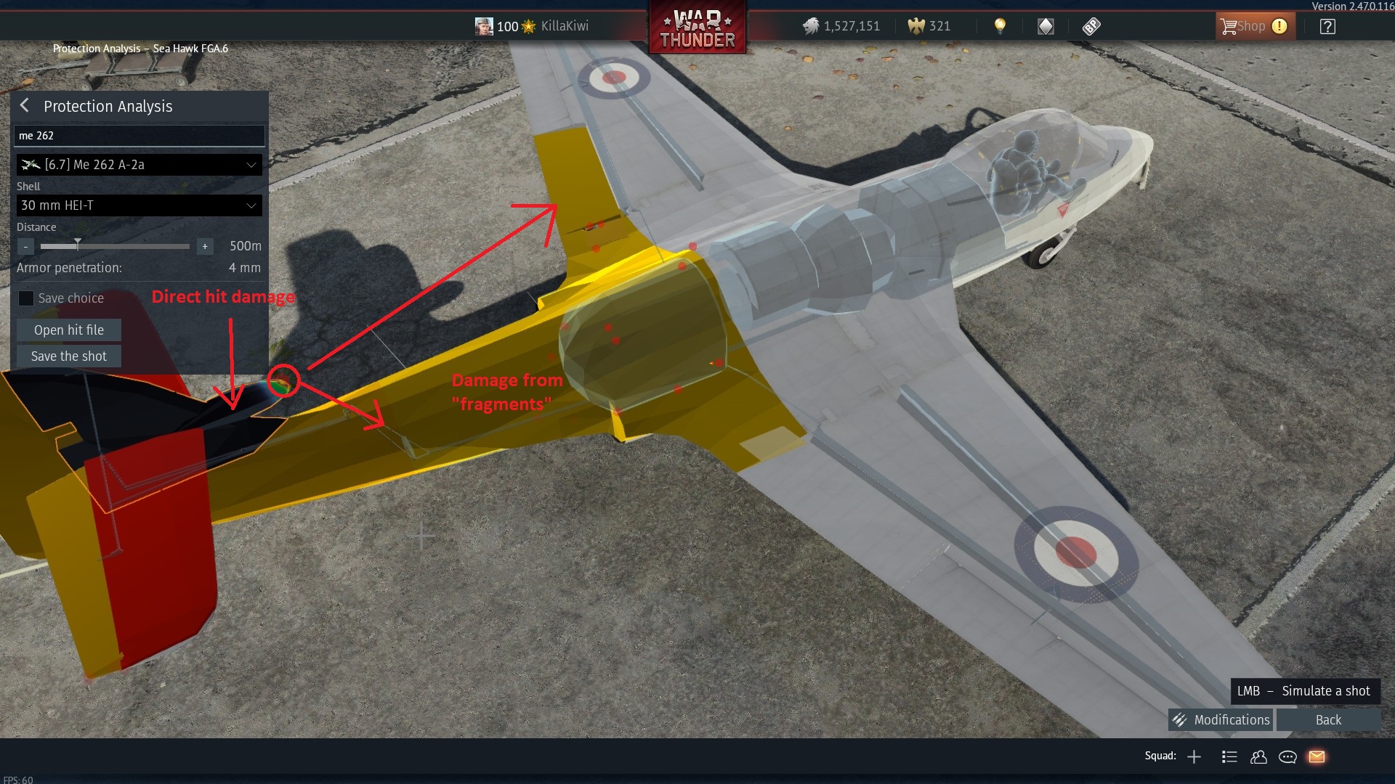The width and height of the screenshot is (1395, 784).
Task: Click the light bulb icon
Action: tap(1000, 26)
